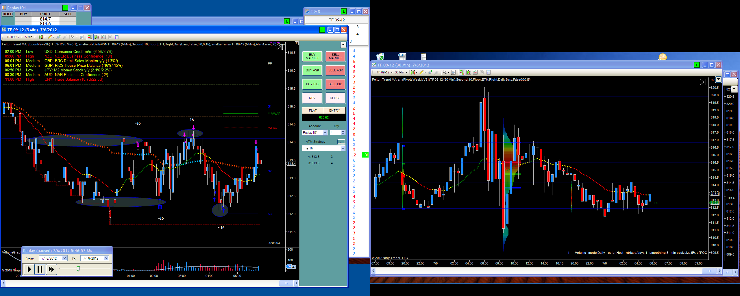This screenshot has height=296, width=740.
Task: Open the replay From date dropdown
Action: pos(65,258)
